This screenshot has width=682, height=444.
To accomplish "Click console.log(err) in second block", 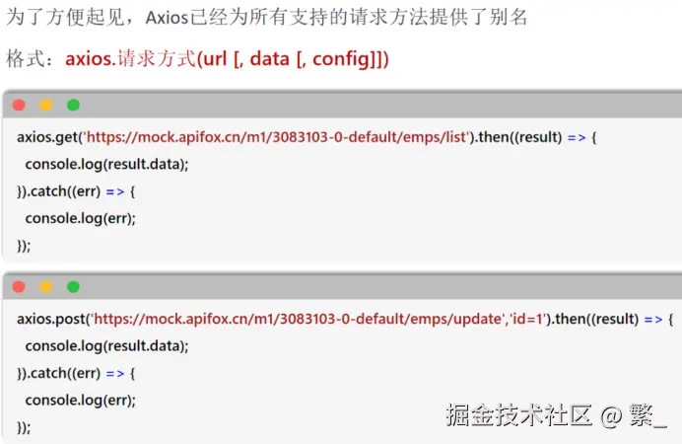I will [x=81, y=401].
